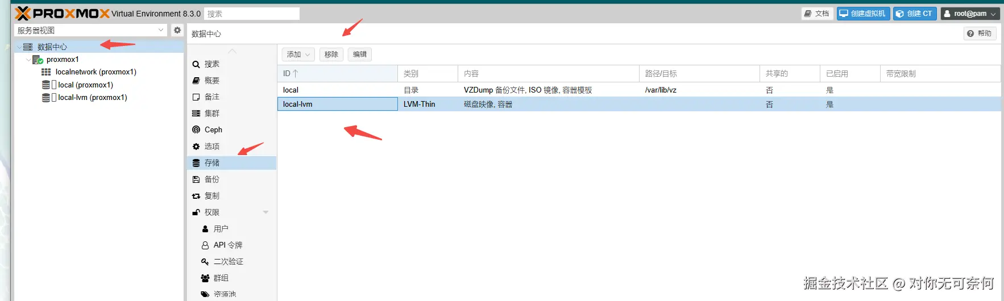
Task: Click the help question-mark icon
Action: coord(970,34)
